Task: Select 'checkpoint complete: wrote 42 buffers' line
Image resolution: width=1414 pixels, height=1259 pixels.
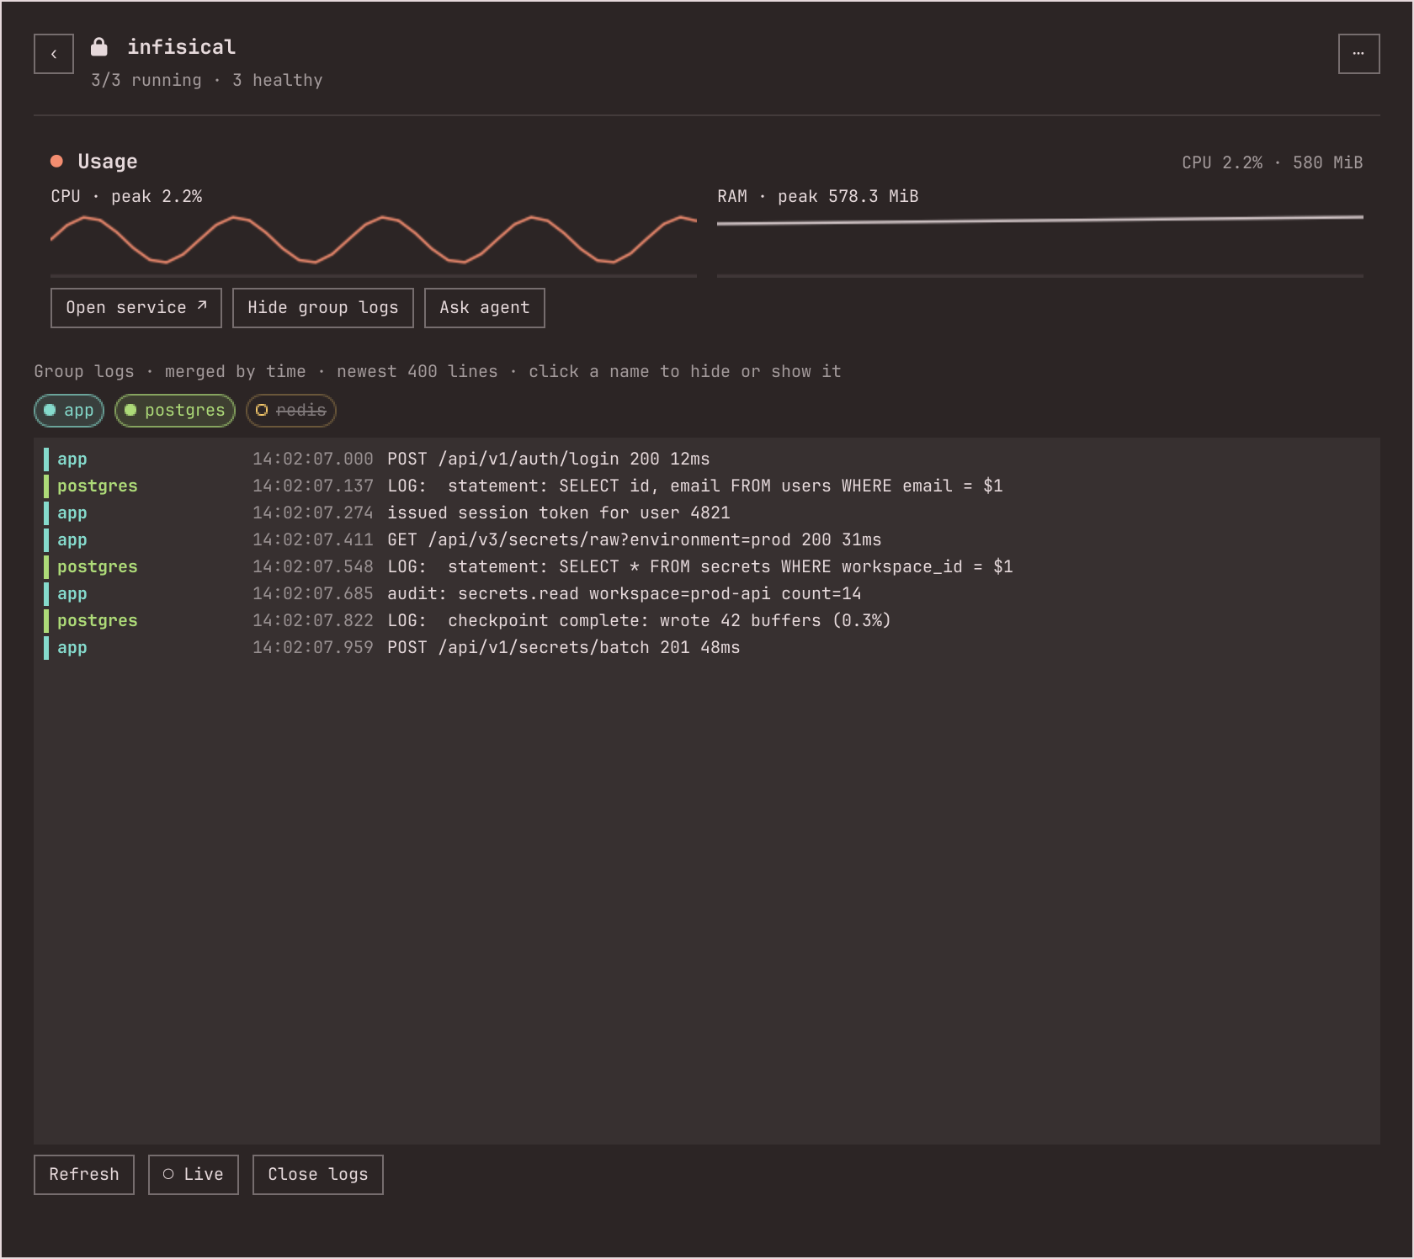Action: pos(707,621)
